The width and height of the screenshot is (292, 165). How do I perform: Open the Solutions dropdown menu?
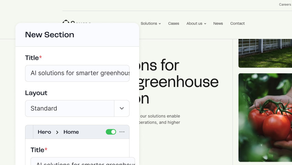[151, 23]
